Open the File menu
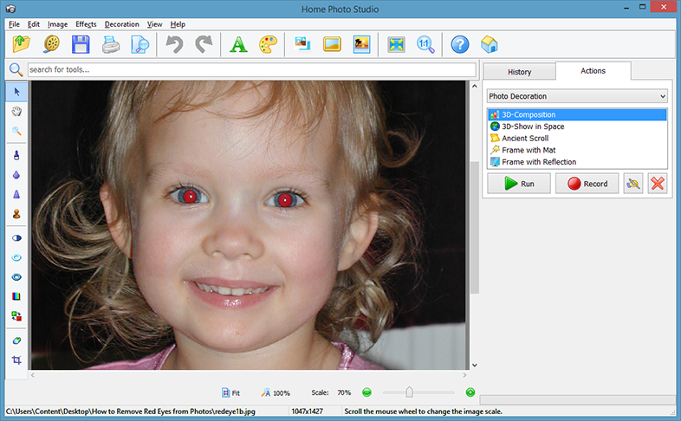681x421 pixels. (14, 24)
